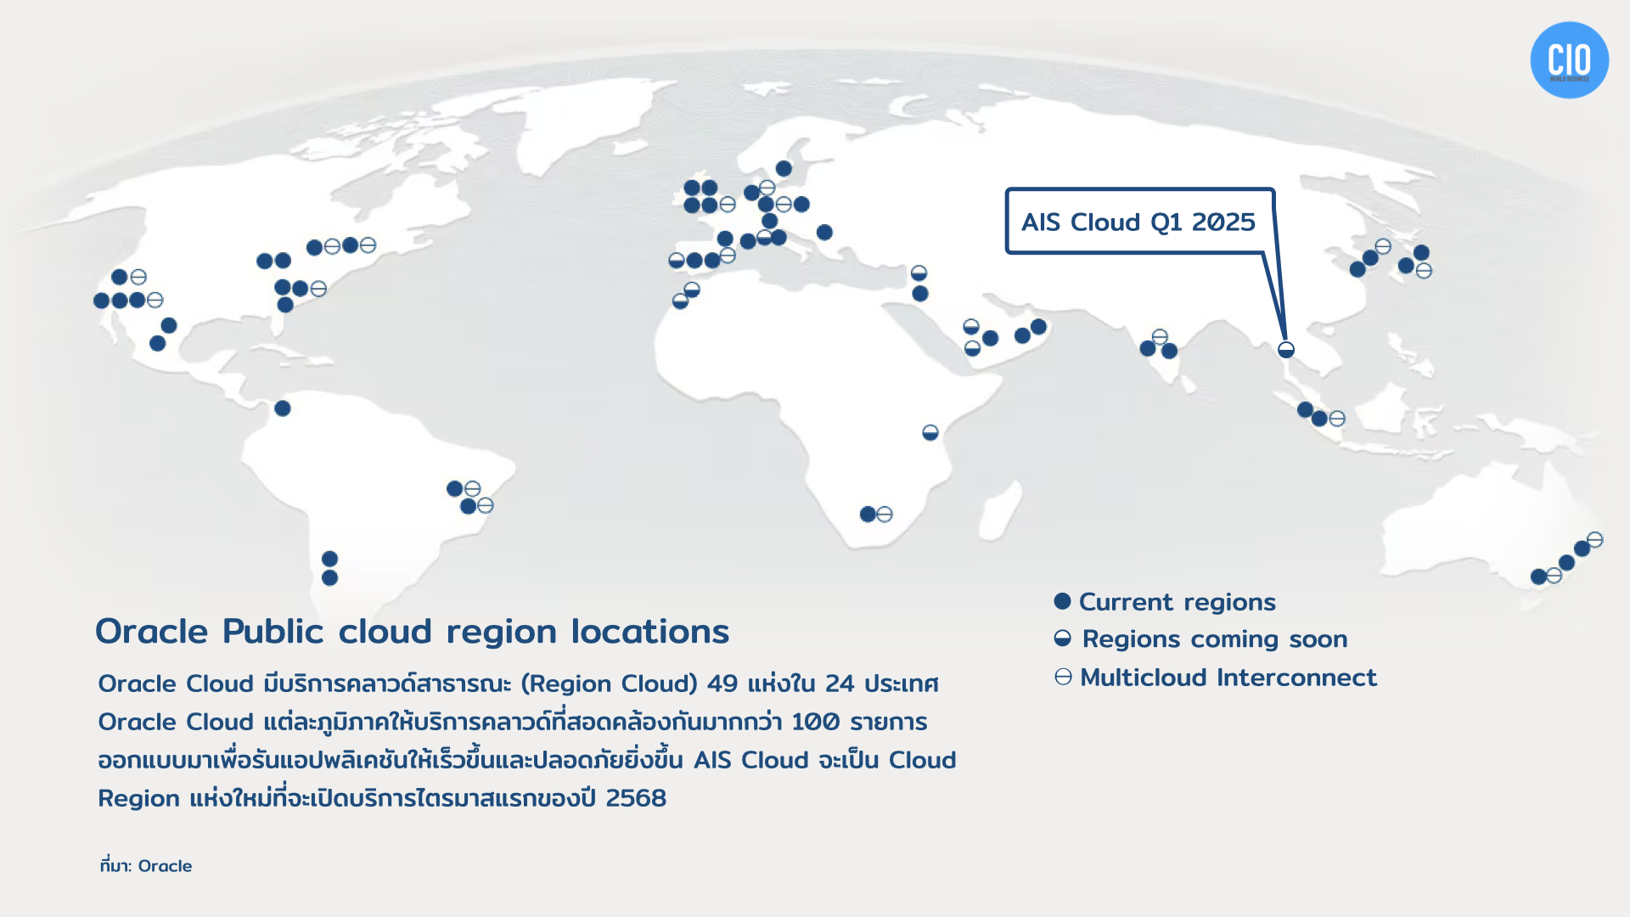1630x917 pixels.
Task: Click the Japan multicloud interconnect marker
Action: [1424, 271]
